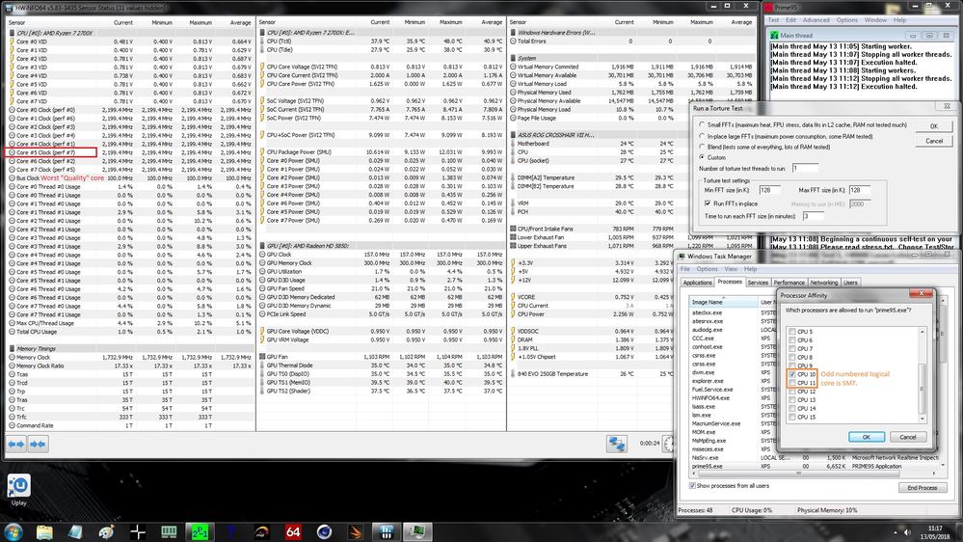Collapse ASUS ROG CROSSHAIR VII group
The width and height of the screenshot is (963, 542).
point(514,135)
